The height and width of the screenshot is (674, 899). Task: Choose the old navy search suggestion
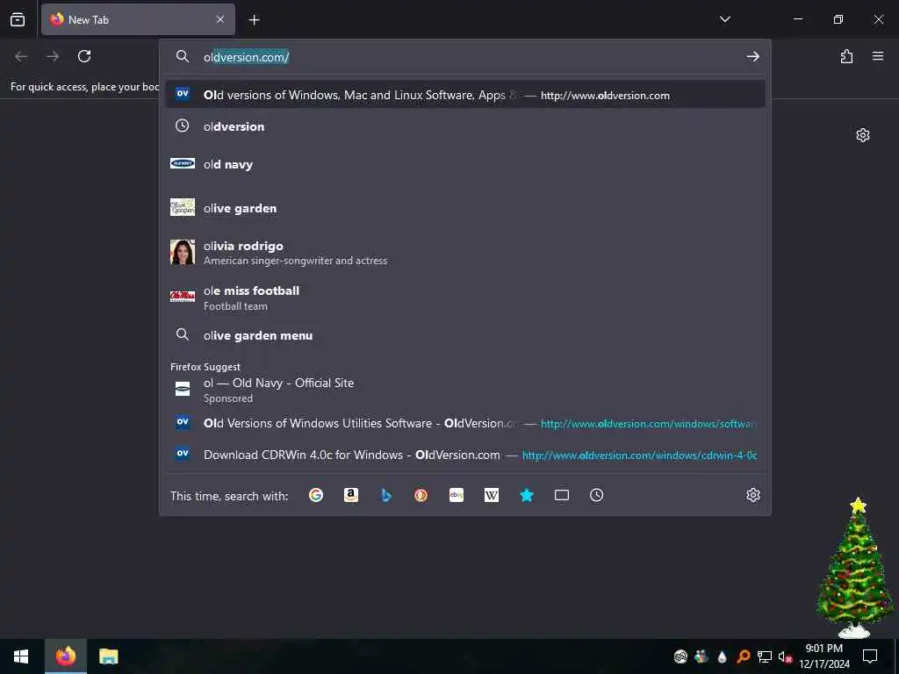coord(465,164)
